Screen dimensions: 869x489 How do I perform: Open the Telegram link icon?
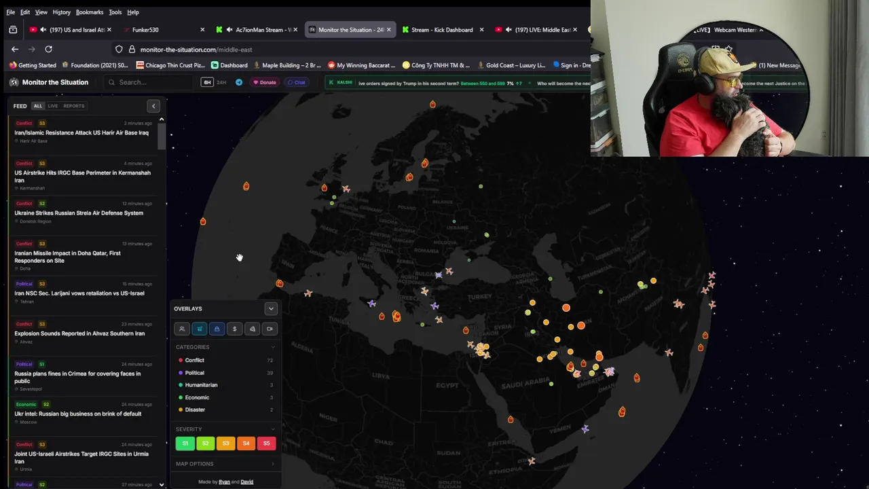239,82
